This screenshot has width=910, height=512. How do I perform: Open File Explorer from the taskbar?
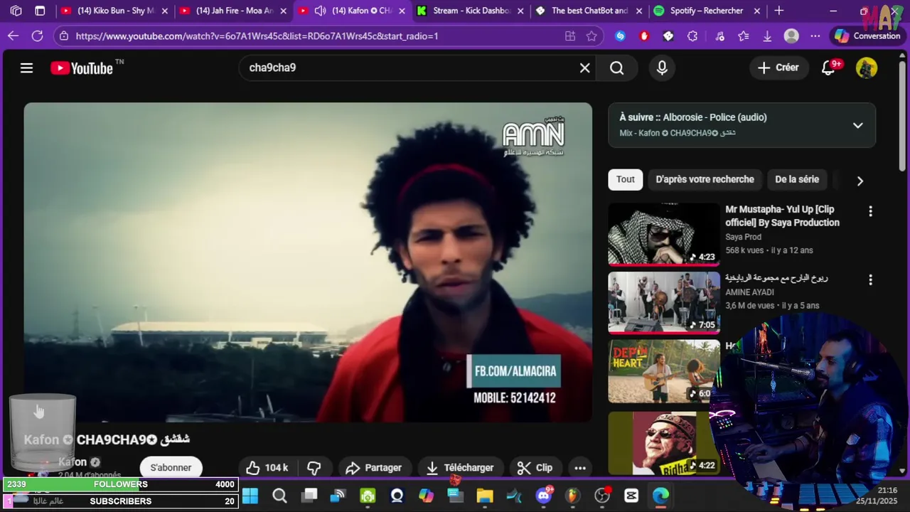(485, 496)
